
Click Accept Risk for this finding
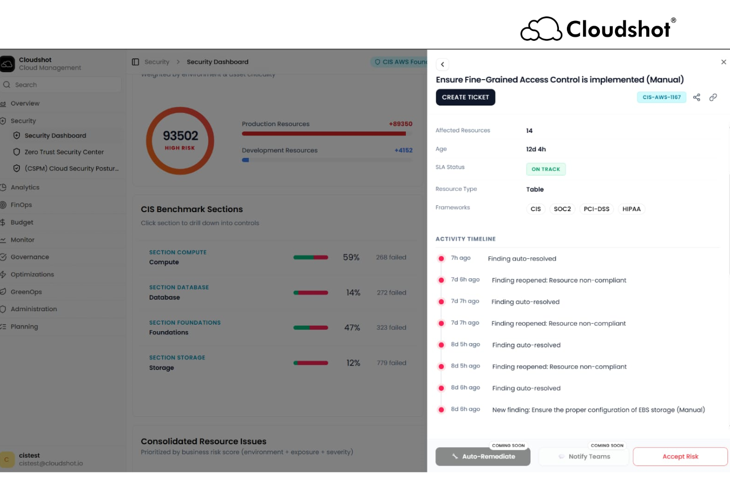pos(680,456)
